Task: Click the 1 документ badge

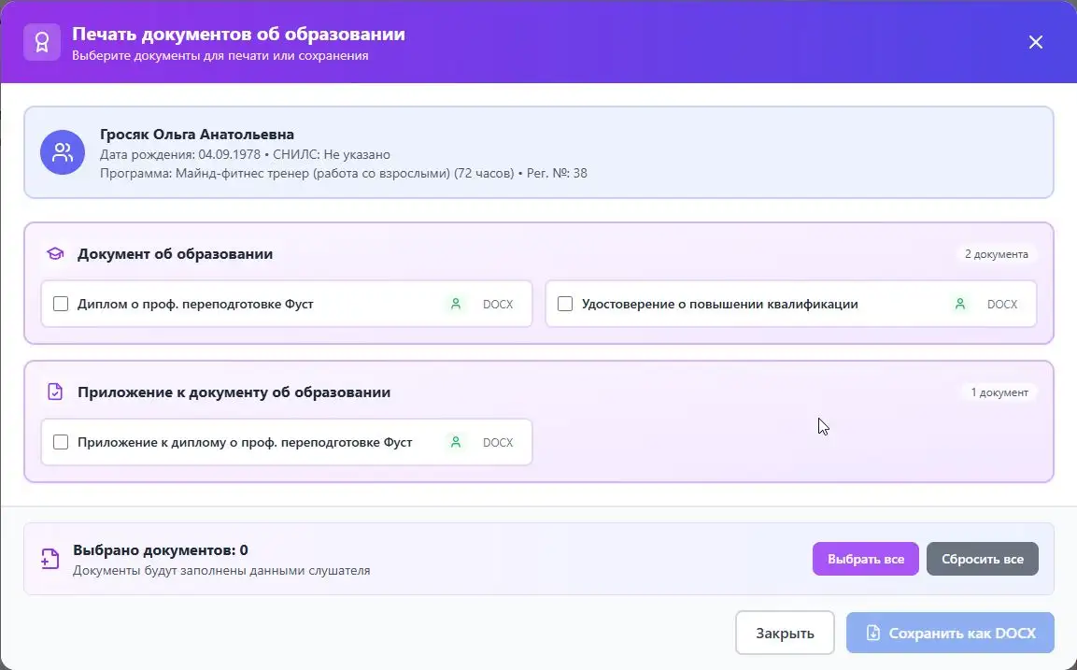Action: (999, 392)
